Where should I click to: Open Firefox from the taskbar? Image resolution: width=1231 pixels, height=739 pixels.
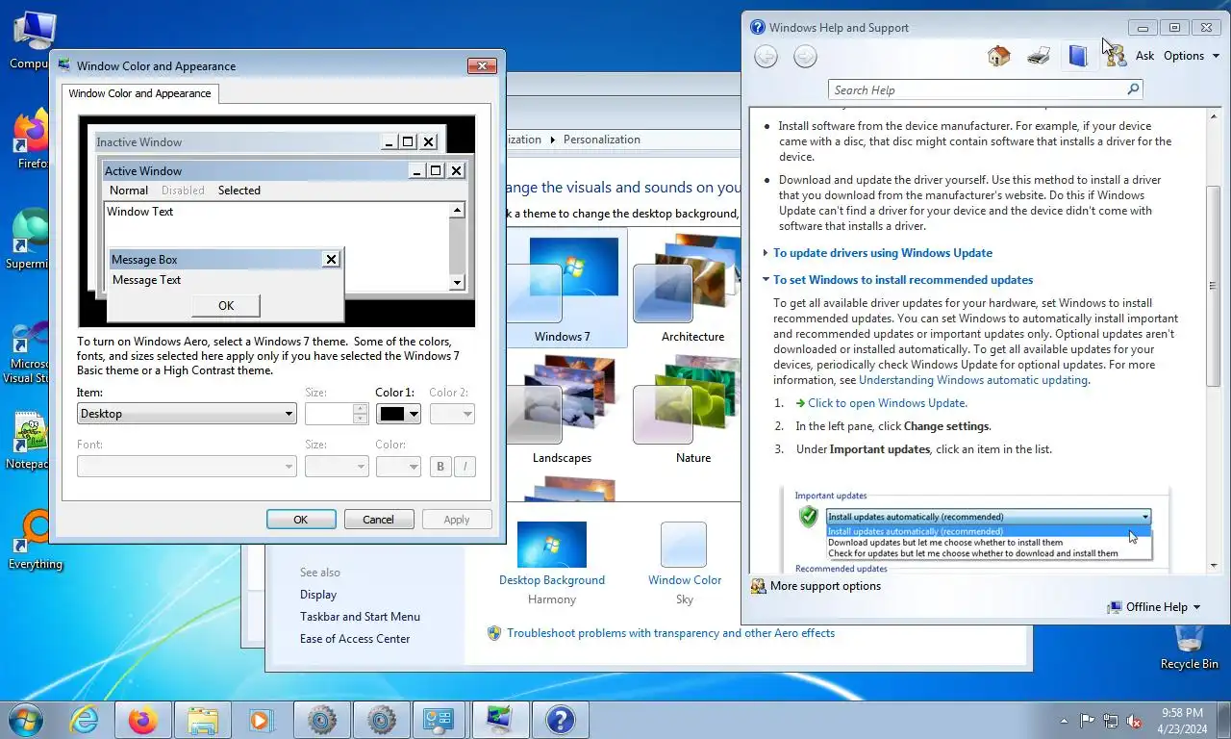point(142,720)
